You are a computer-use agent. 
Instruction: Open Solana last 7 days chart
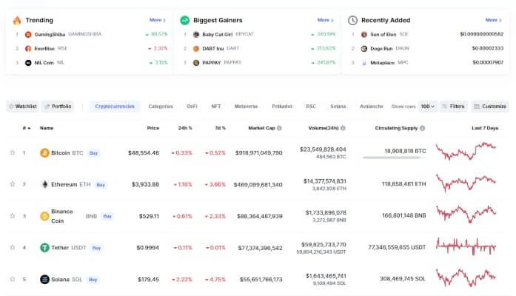point(466,277)
